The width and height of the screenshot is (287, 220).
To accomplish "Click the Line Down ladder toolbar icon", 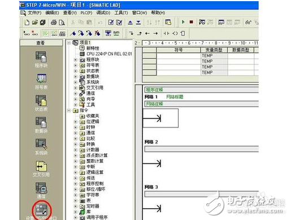I will coord(131,33).
